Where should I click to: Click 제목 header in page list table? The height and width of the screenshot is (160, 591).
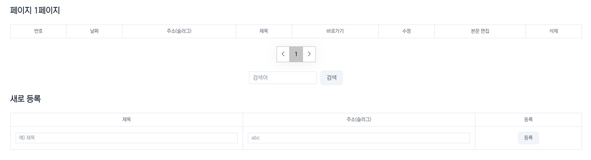(x=264, y=31)
